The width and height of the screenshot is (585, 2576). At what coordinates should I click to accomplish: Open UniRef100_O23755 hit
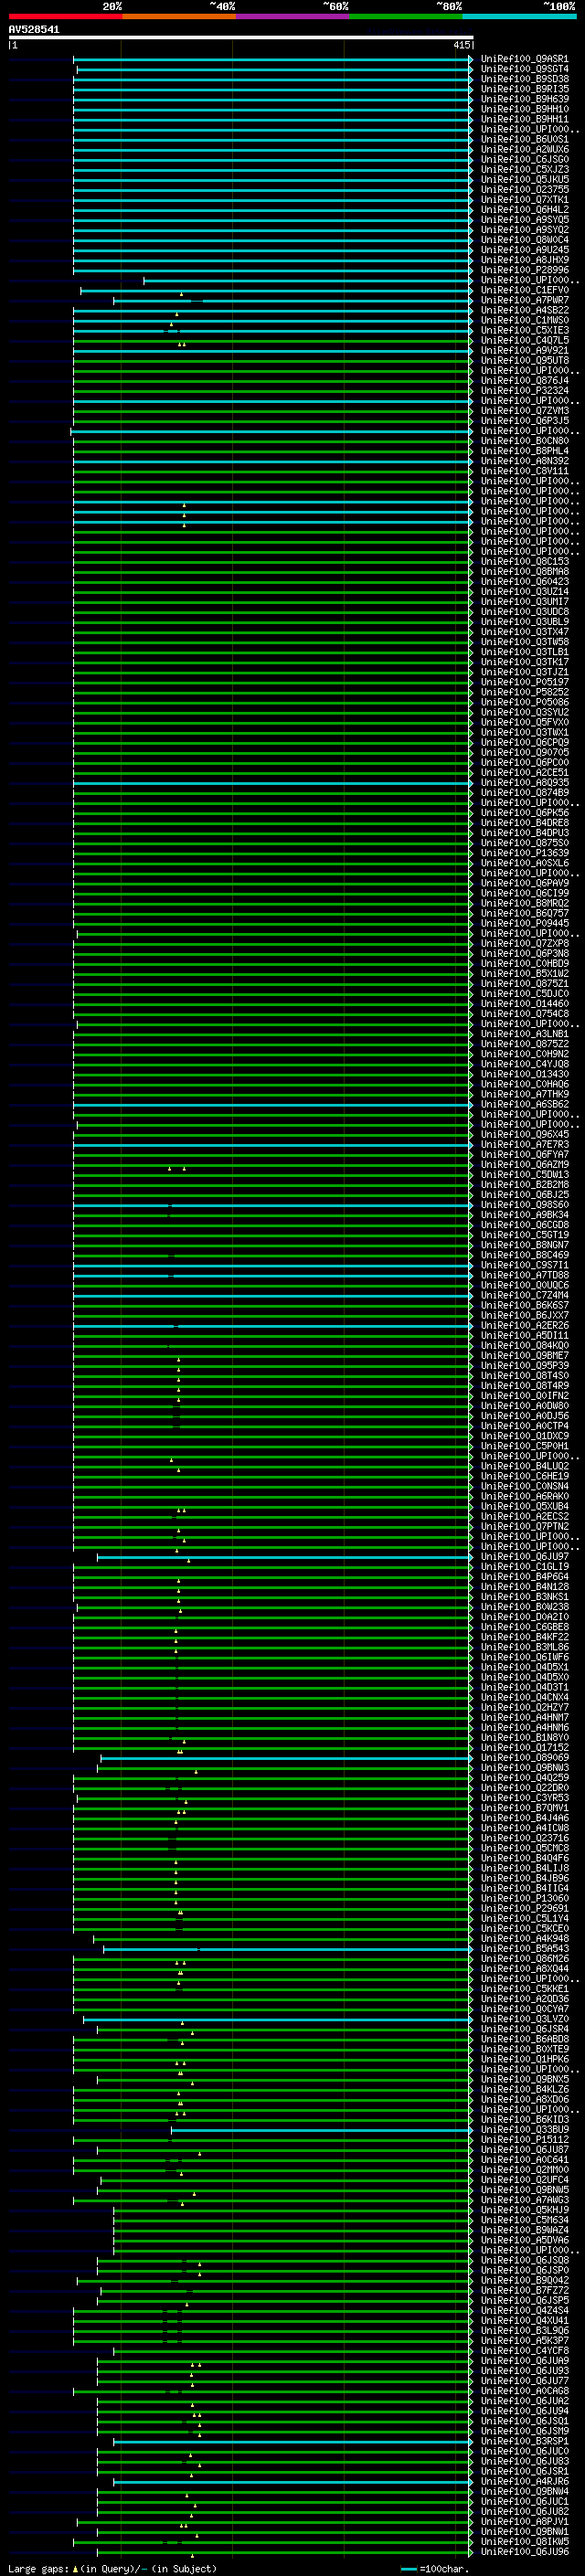(x=524, y=189)
